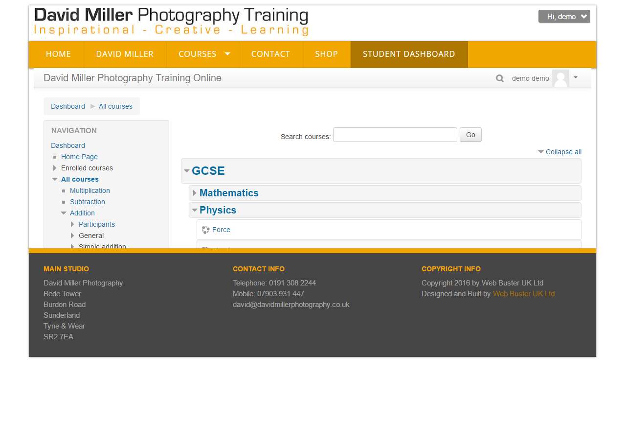Screen dimensions: 626x425
Task: Collapse the Addition navigation node
Action: [64, 213]
